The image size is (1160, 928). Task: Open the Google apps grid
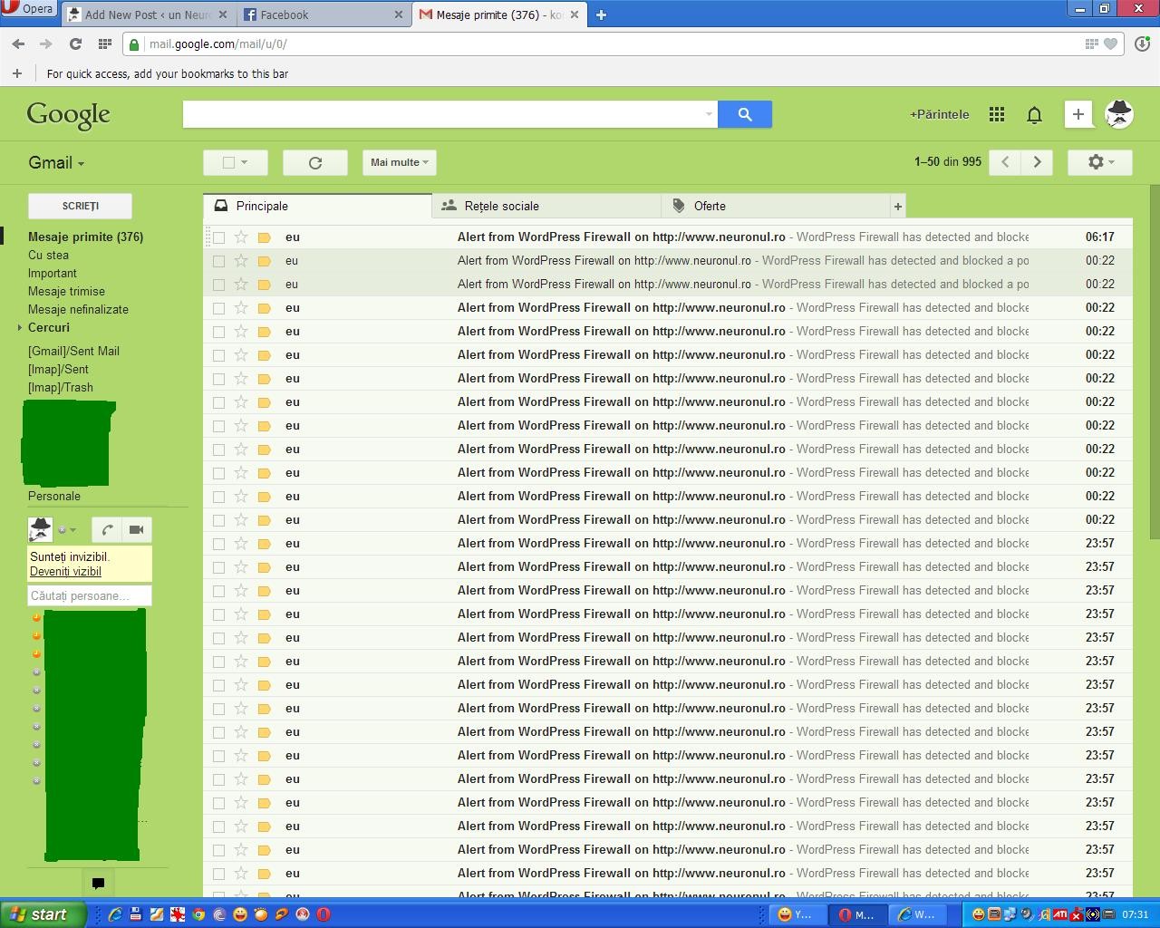pyautogui.click(x=997, y=114)
